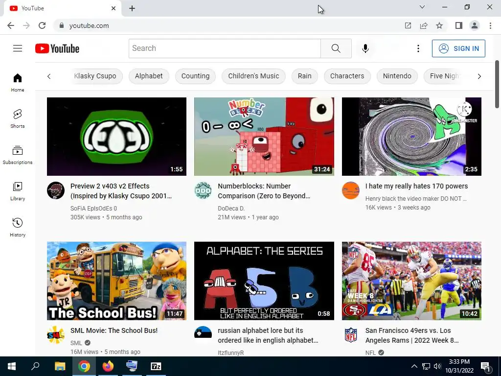Open russian alphabet lore video title
Screen dimensions: 501x376
pyautogui.click(x=268, y=335)
